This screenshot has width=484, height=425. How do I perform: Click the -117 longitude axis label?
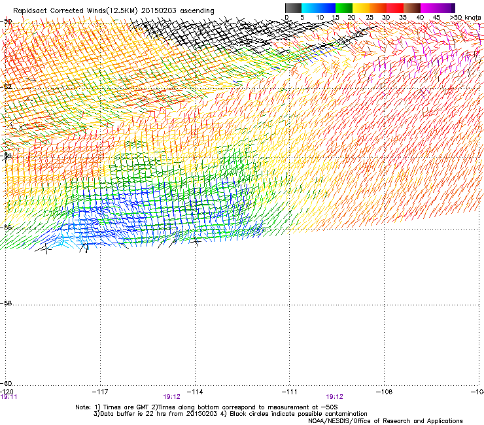tap(100, 392)
